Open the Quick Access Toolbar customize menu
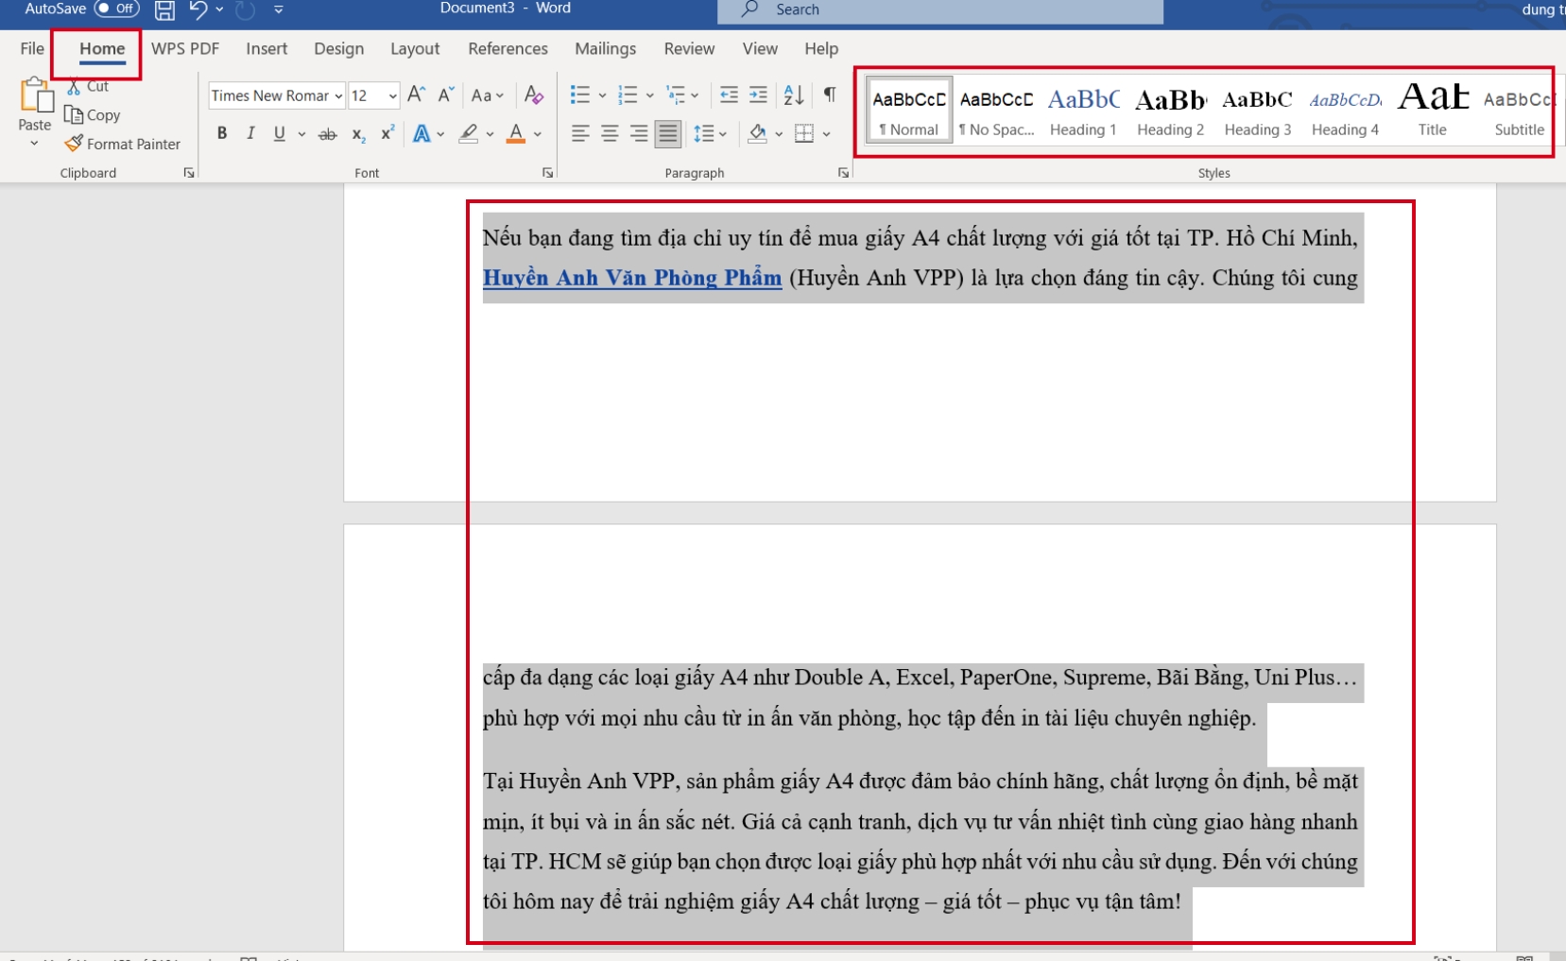 coord(278,9)
